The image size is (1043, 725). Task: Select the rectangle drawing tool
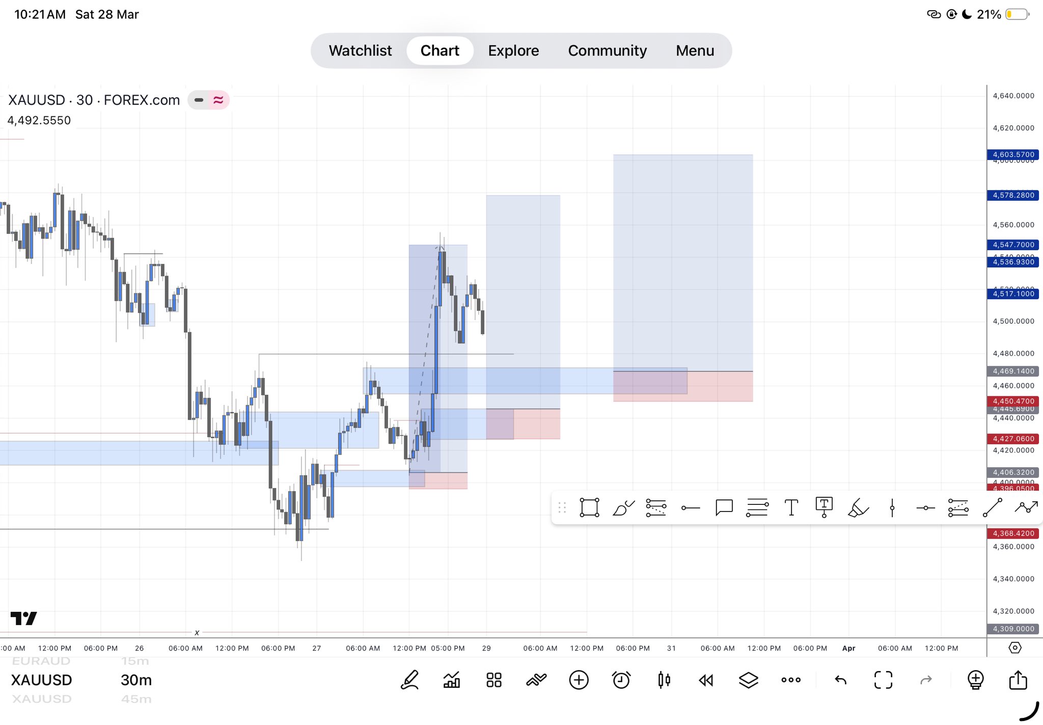(x=589, y=507)
